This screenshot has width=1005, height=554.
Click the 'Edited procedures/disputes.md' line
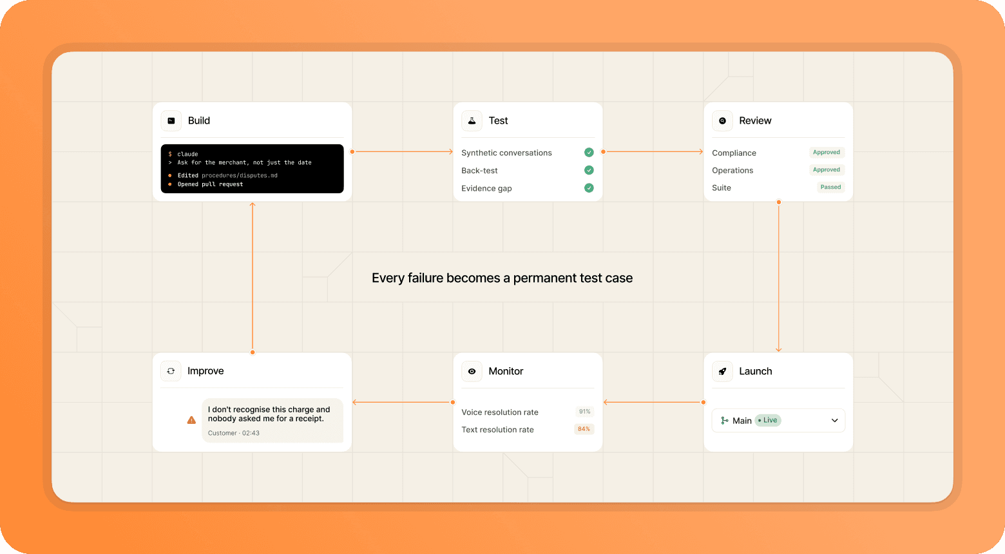(223, 175)
